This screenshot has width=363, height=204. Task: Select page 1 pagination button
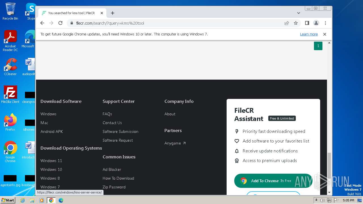[x=318, y=46]
